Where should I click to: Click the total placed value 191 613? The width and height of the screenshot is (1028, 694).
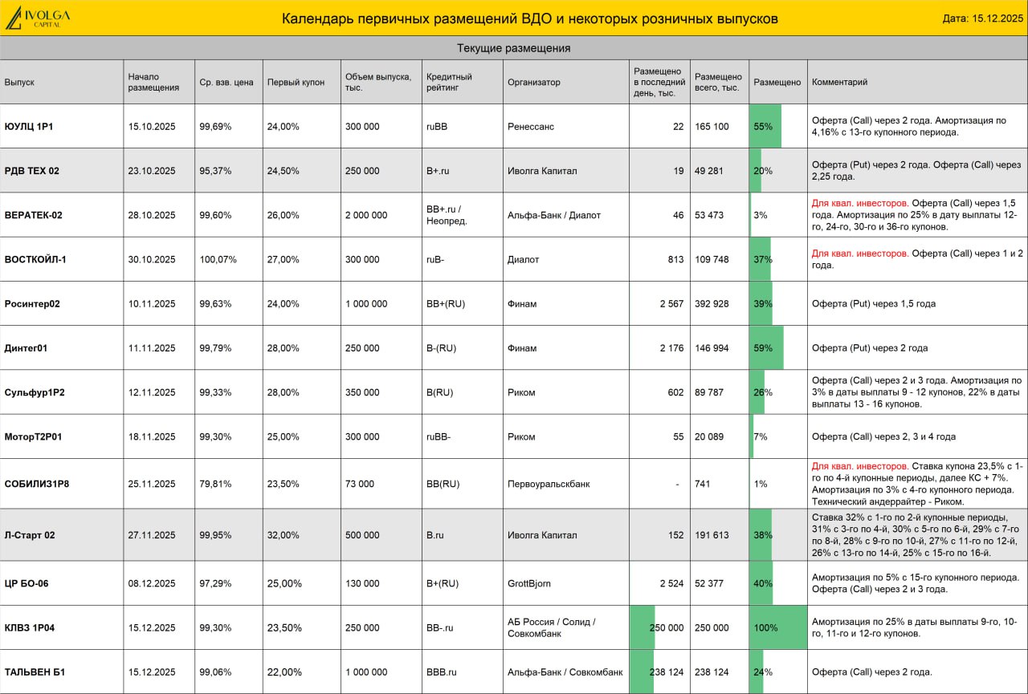pos(712,535)
